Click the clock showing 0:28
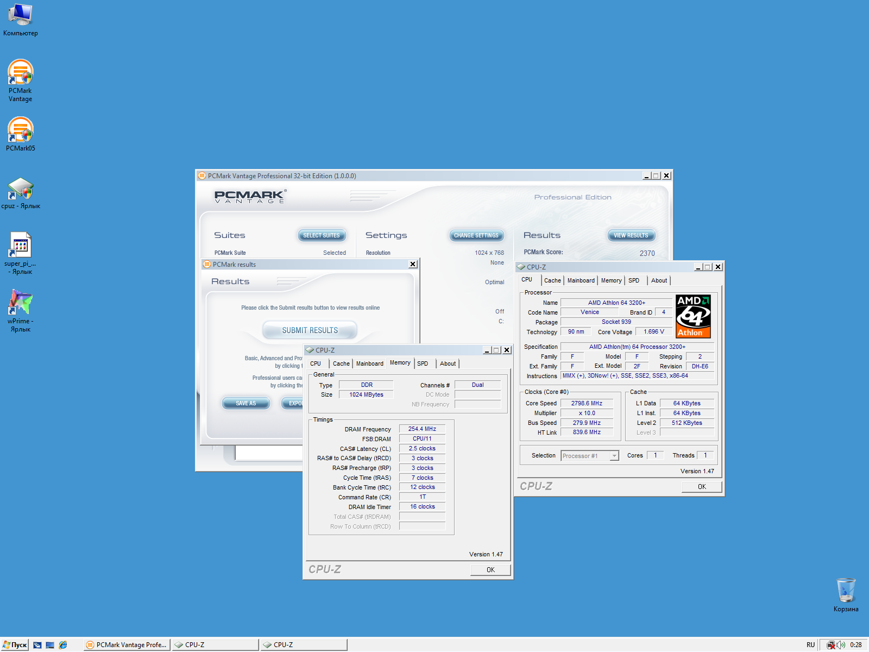Viewport: 869px width, 652px height. [856, 645]
